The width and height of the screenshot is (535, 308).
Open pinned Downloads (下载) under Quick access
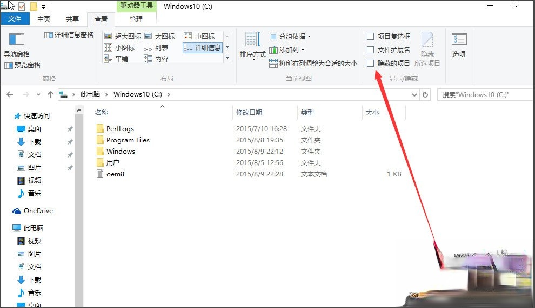coord(29,142)
